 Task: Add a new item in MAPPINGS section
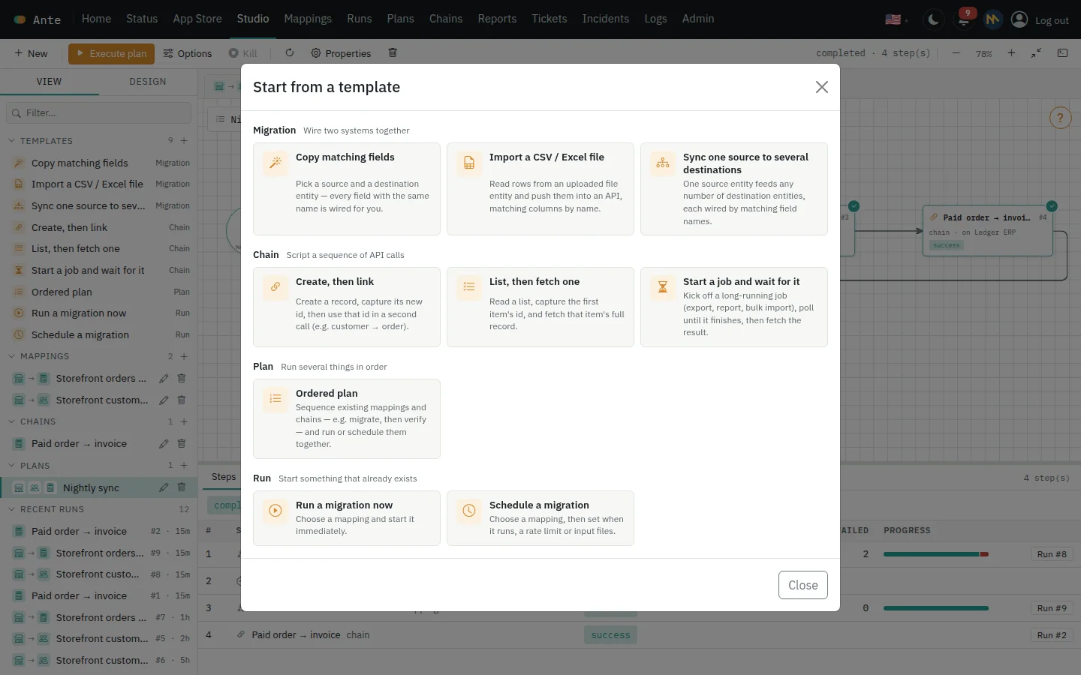click(184, 356)
